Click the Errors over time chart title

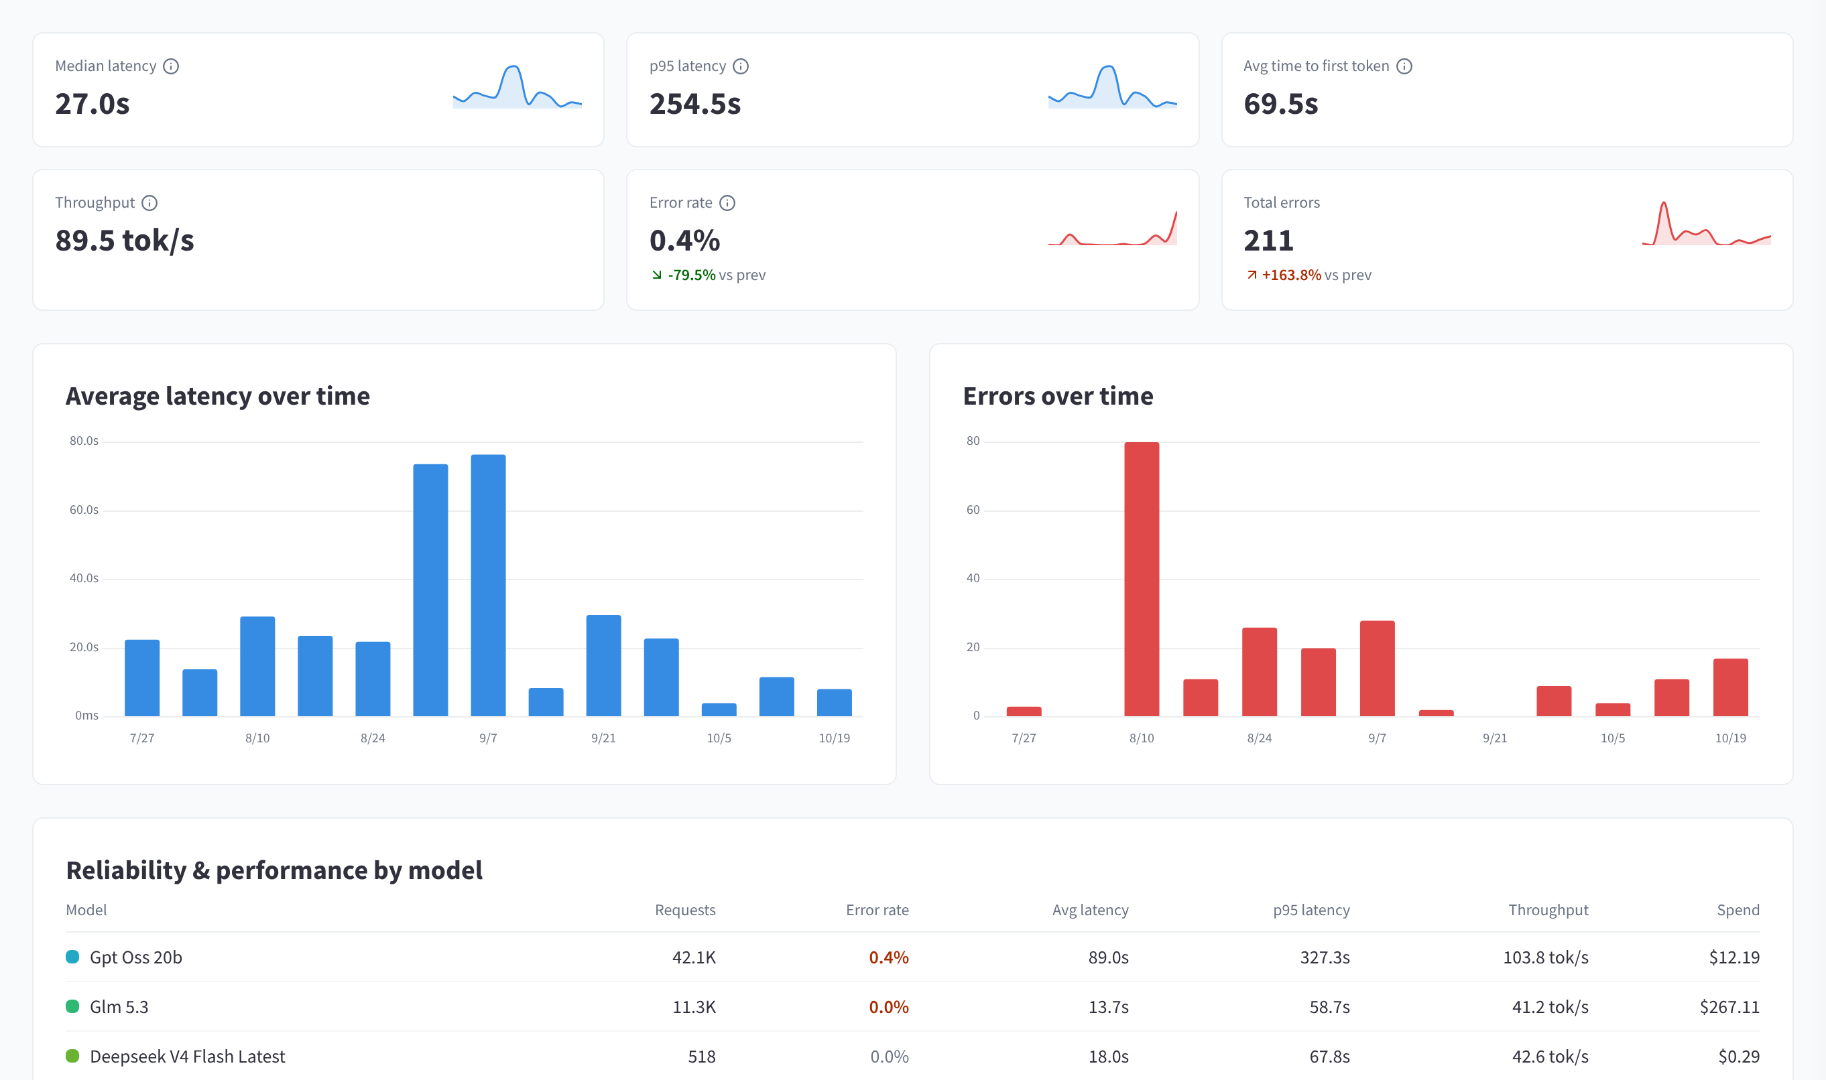pyautogui.click(x=1058, y=396)
